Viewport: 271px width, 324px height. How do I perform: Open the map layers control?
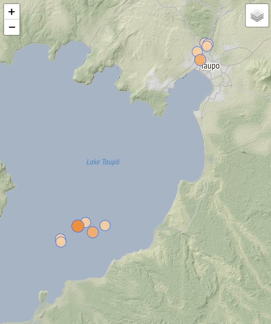[x=257, y=15]
